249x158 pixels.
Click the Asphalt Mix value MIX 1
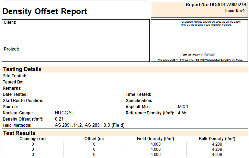(x=183, y=107)
